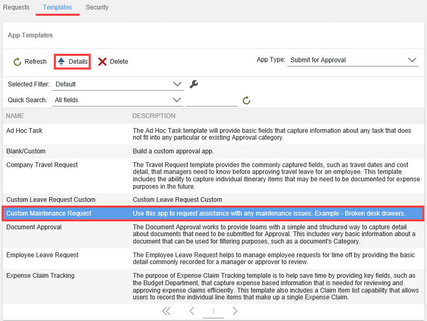Image resolution: width=427 pixels, height=321 pixels.
Task: Click the Refresh icon in the toolbar
Action: coord(17,62)
